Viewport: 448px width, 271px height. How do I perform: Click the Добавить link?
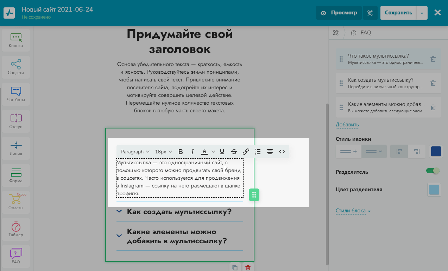(347, 125)
